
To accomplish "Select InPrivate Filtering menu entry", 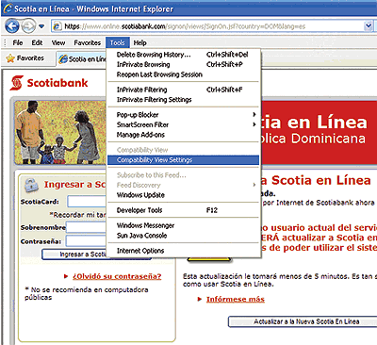I will (x=183, y=90).
